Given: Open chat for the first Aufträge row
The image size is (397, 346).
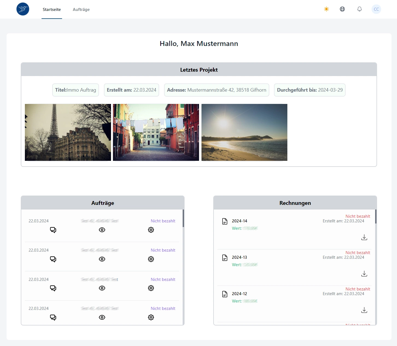Looking at the screenshot, I should click(53, 230).
